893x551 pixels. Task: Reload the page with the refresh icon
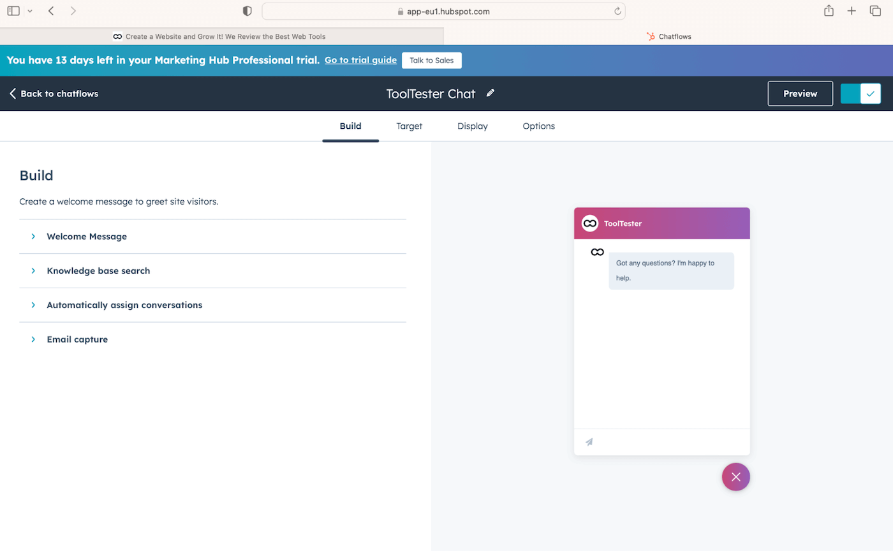[617, 11]
